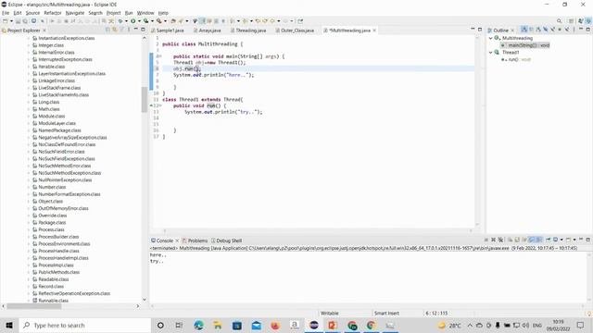Open PowerPoint from taskbar

point(333,325)
